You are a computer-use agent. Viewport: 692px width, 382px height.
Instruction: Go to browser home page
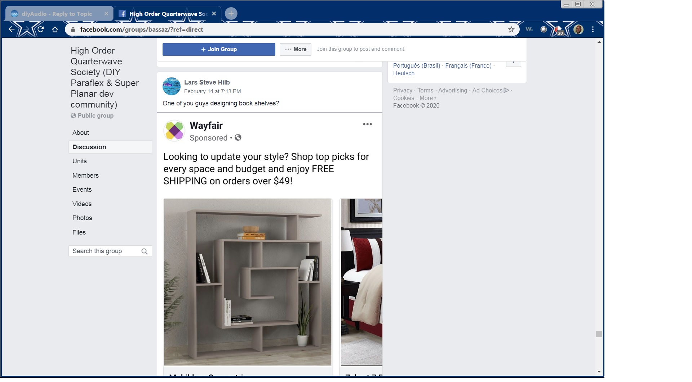point(55,29)
